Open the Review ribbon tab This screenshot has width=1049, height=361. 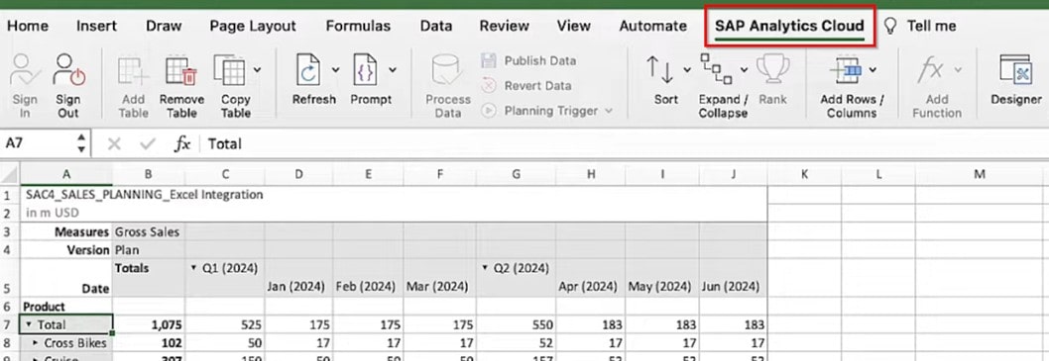point(505,26)
